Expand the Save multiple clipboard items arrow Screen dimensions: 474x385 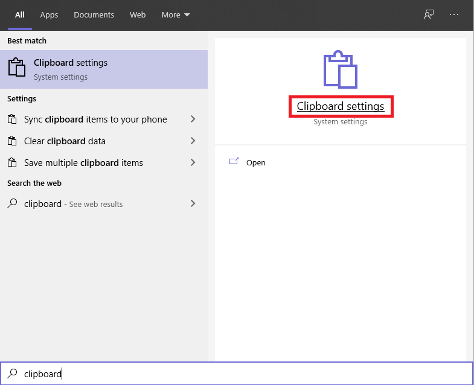[x=193, y=162]
